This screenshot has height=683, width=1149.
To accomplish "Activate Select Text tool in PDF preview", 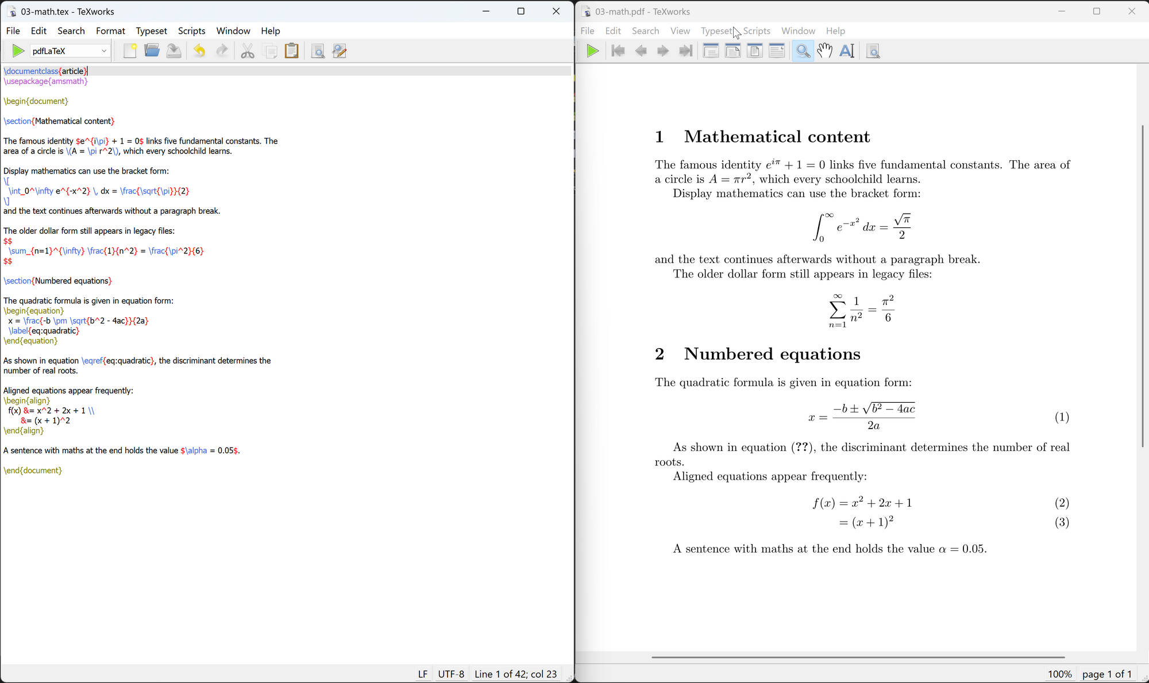I will (x=847, y=51).
